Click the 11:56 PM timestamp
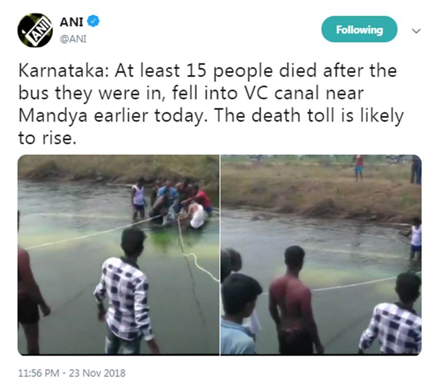This screenshot has height=384, width=437. click(40, 373)
